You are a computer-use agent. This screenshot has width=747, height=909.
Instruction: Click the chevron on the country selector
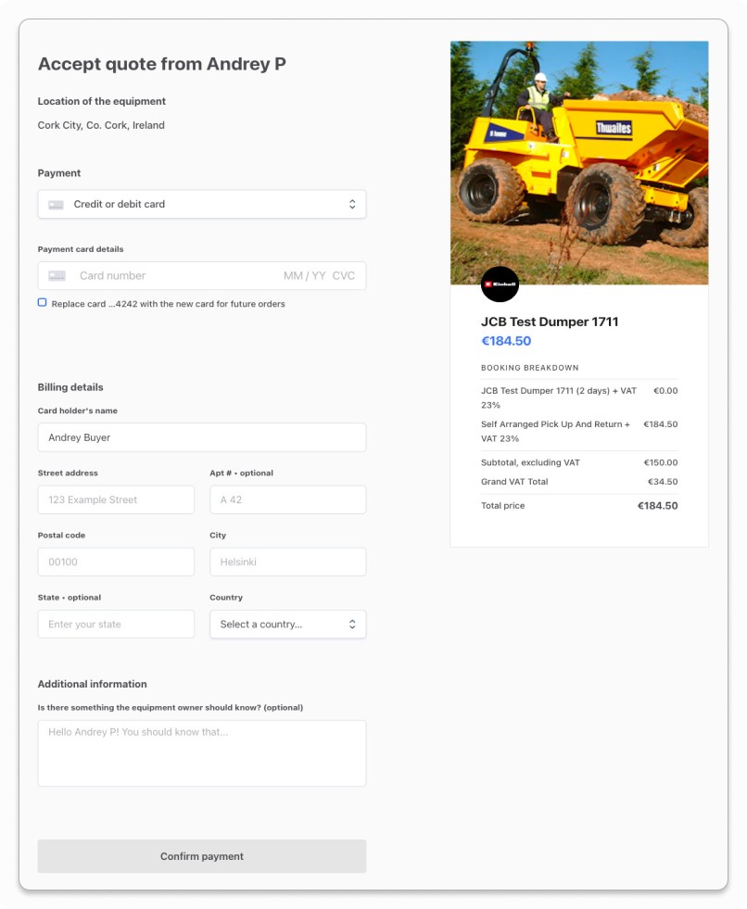click(x=352, y=624)
